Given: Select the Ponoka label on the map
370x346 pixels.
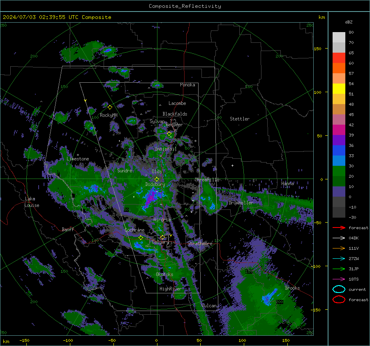Looking at the screenshot, I should 187,85.
